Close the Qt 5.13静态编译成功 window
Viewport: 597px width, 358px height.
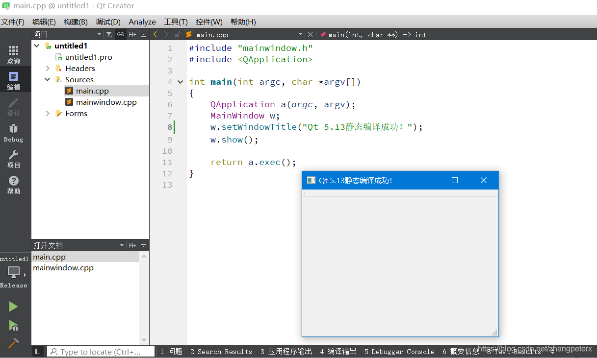pyautogui.click(x=484, y=180)
